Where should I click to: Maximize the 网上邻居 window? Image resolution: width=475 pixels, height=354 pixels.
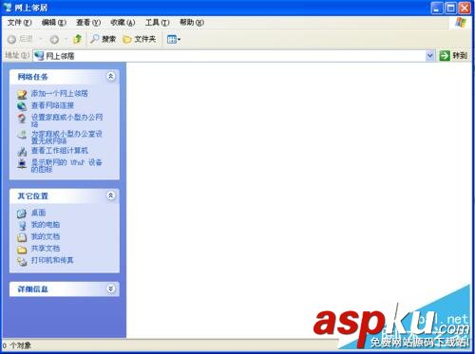451,8
